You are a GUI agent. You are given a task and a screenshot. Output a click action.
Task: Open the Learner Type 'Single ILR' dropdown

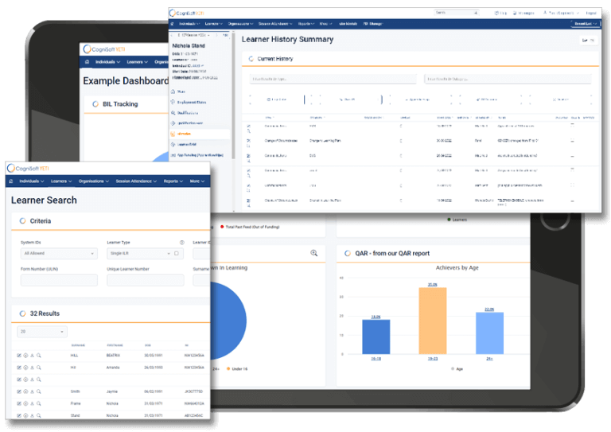(x=139, y=254)
